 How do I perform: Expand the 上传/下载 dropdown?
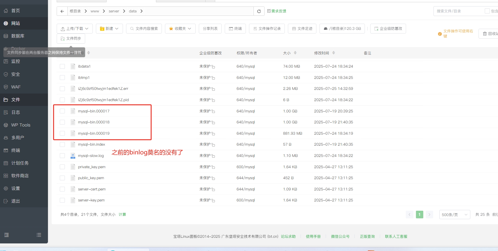point(75,29)
